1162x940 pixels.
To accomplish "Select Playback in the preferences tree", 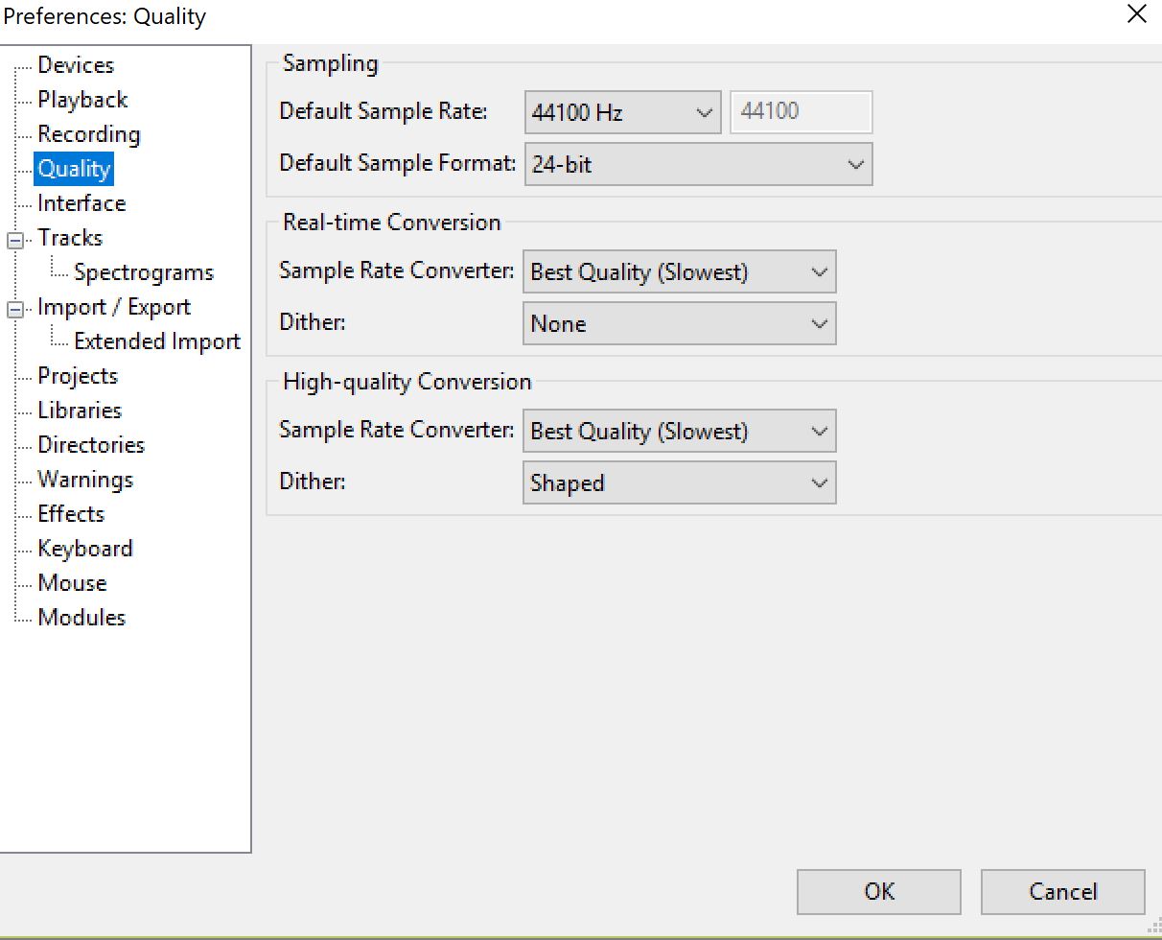I will (82, 100).
